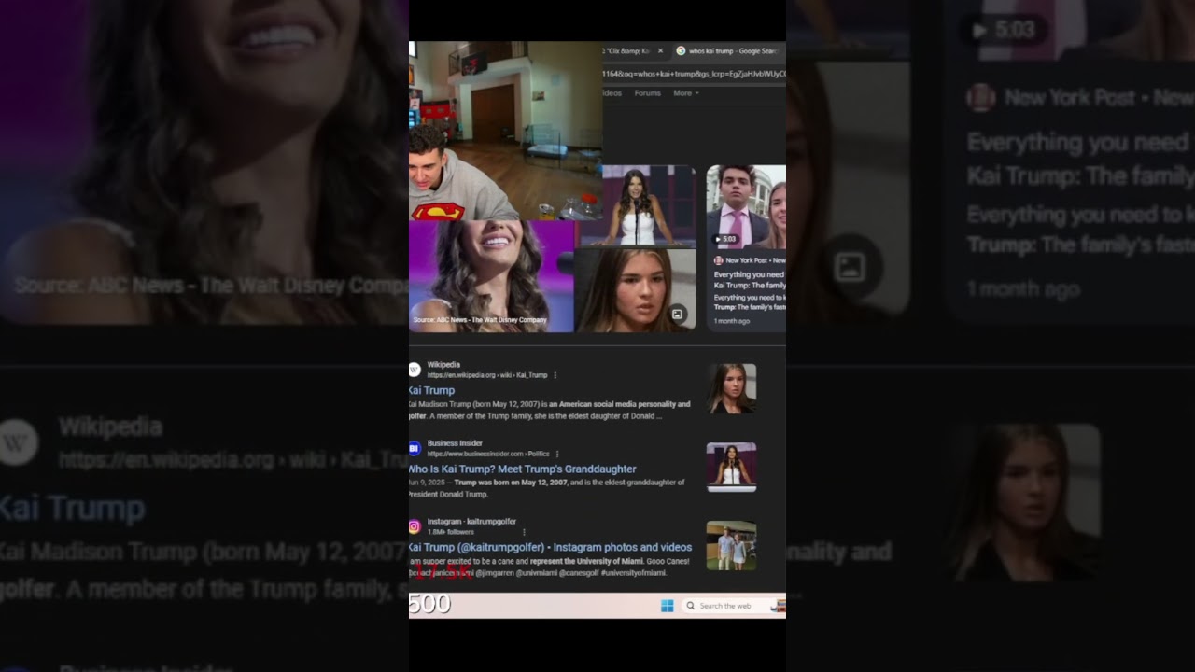Open 'Who Is Kai Trump? Meet Trump's Granddaughter'
Screen dimensions: 1195x672
522,469
